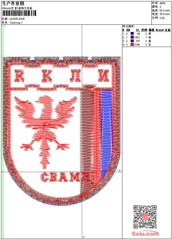
Task: Click the Colorway 1 label
Action: pos(16,23)
